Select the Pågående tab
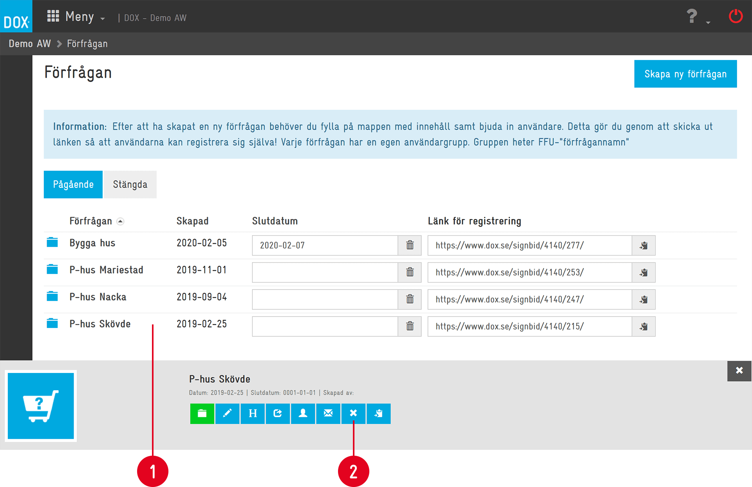This screenshot has height=487, width=752. [x=73, y=185]
